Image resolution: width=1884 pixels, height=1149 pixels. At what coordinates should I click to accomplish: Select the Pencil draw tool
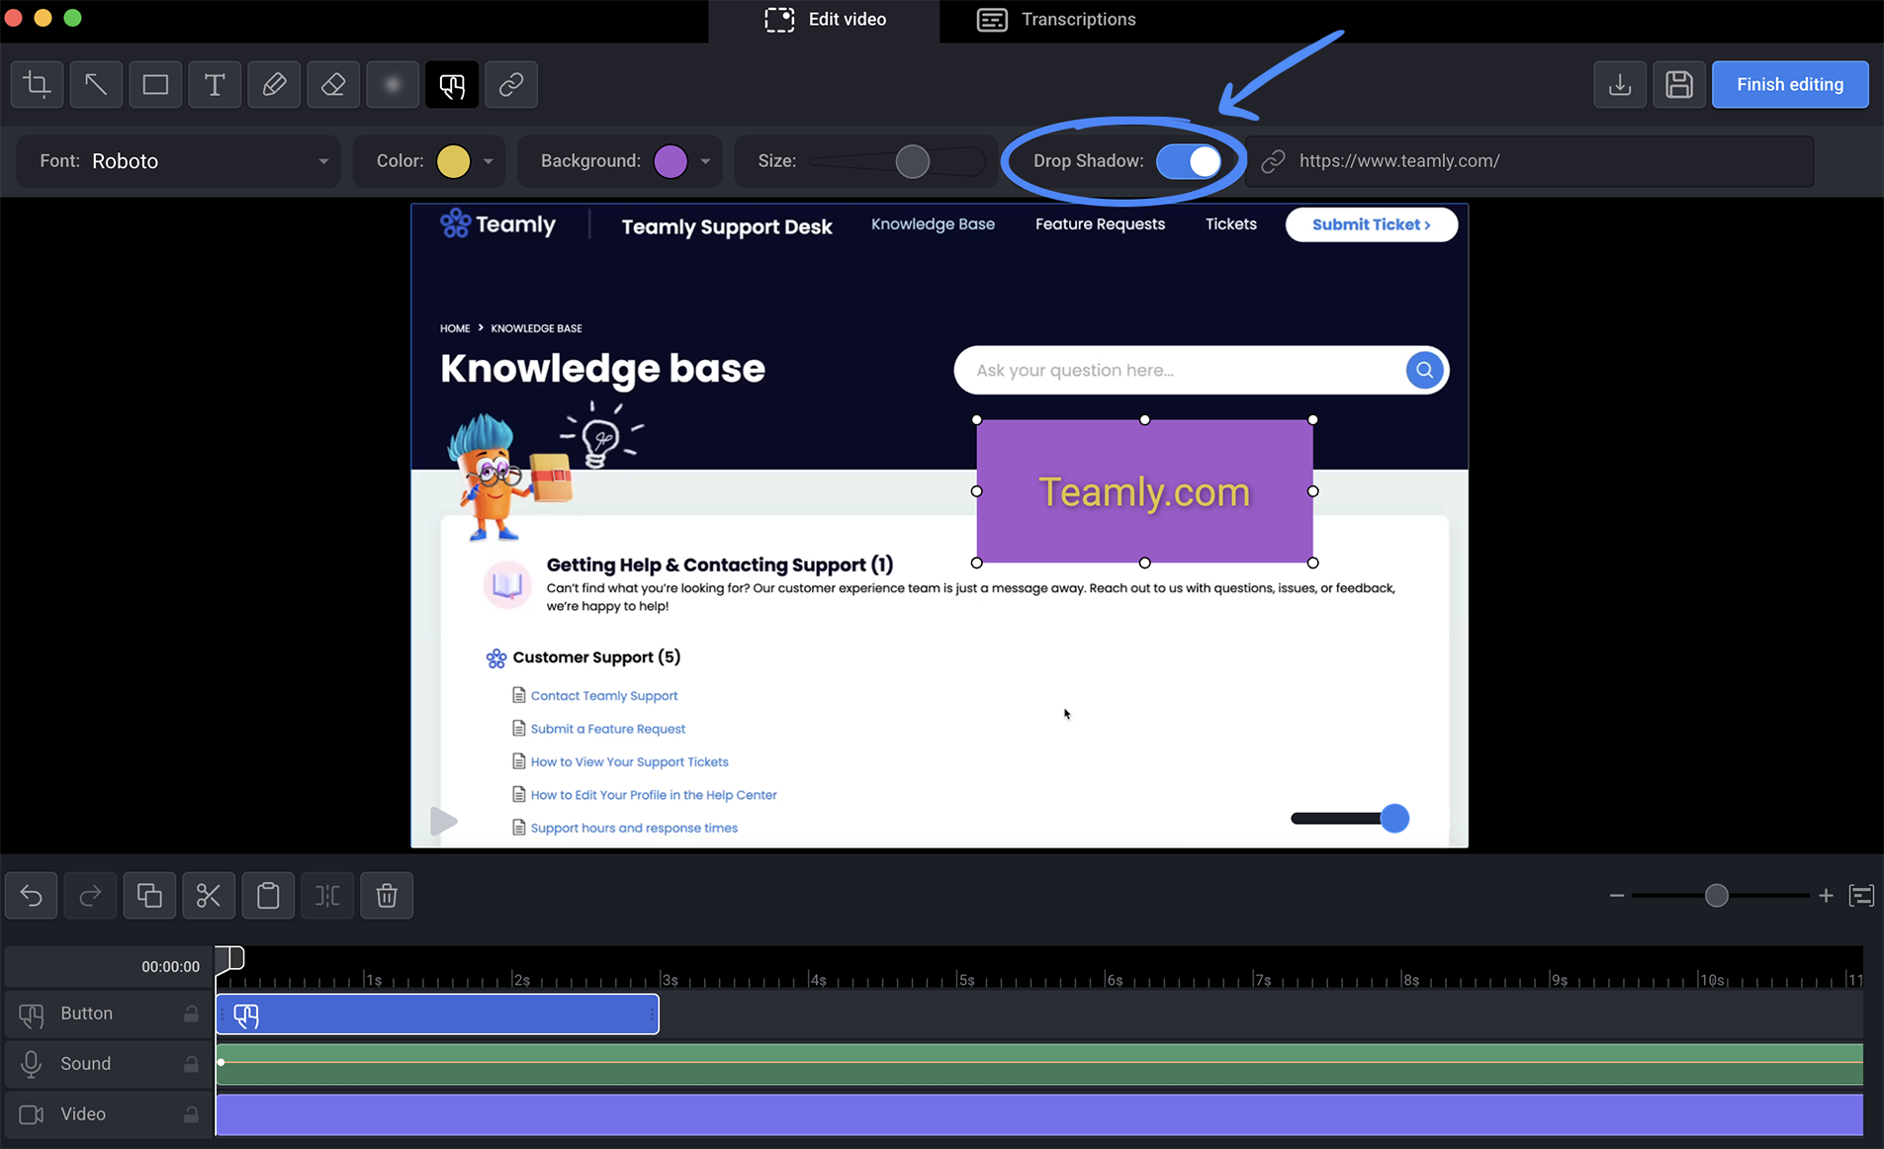pyautogui.click(x=274, y=84)
